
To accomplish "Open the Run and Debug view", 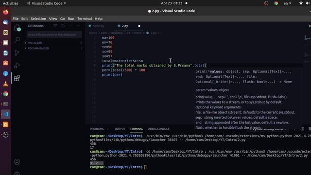I will tap(17, 65).
